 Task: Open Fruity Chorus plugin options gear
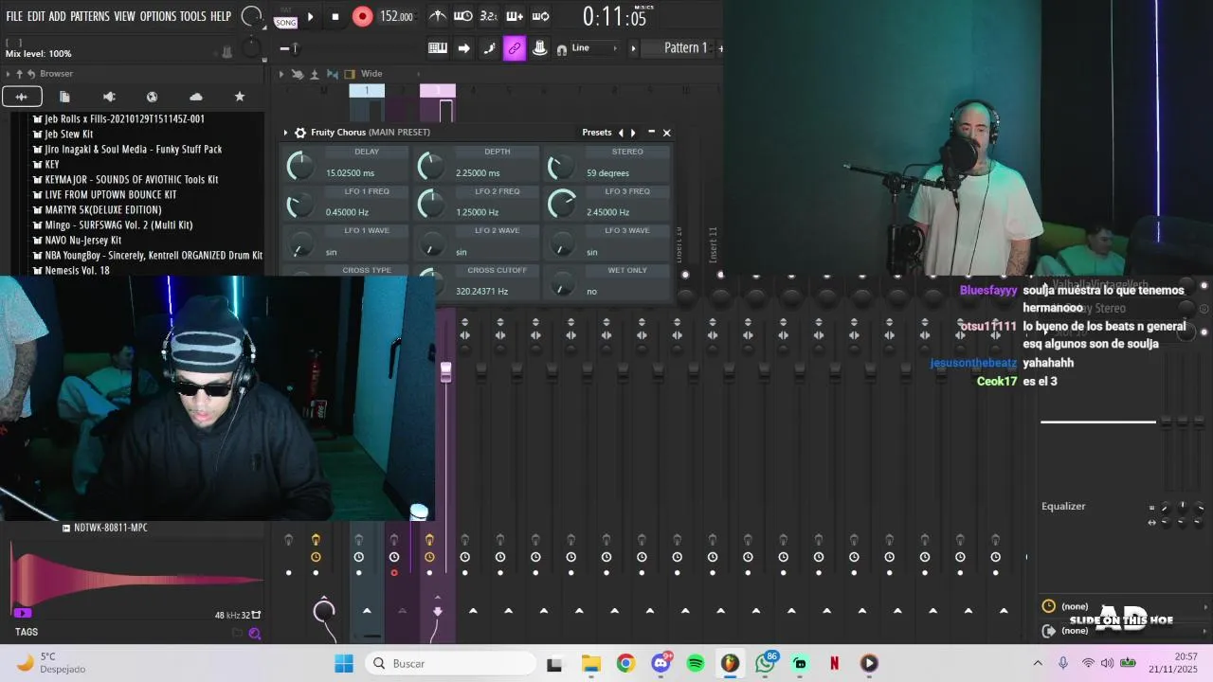[300, 133]
